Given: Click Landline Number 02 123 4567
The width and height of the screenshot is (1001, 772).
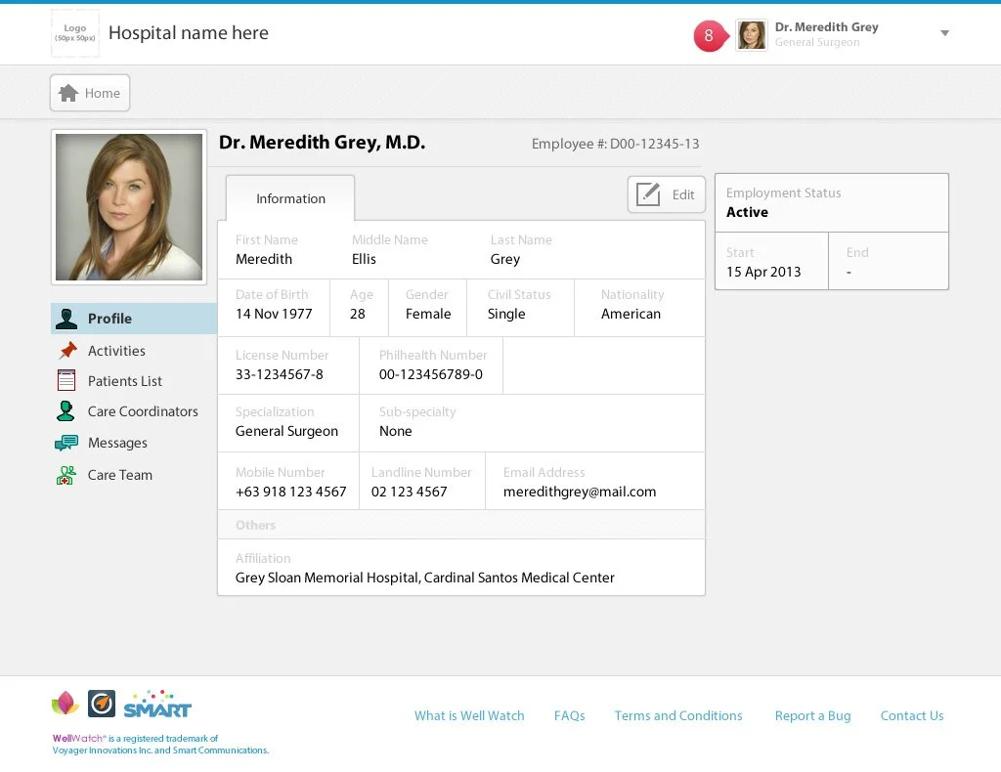Looking at the screenshot, I should [410, 492].
